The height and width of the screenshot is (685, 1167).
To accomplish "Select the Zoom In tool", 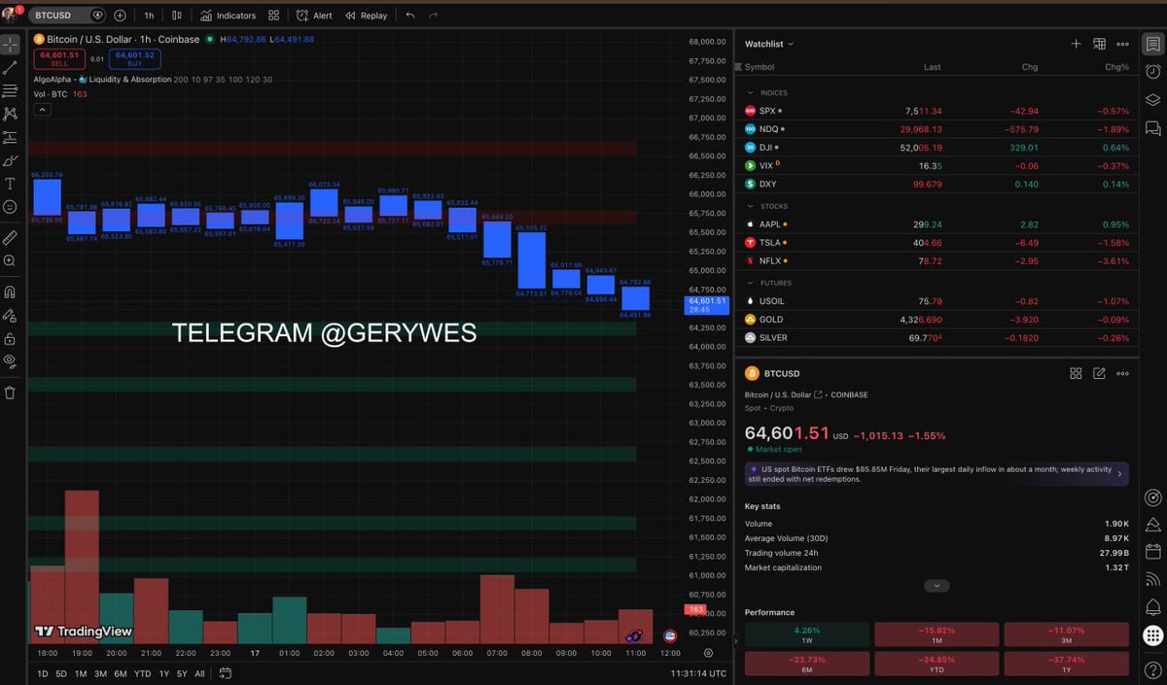I will [10, 261].
